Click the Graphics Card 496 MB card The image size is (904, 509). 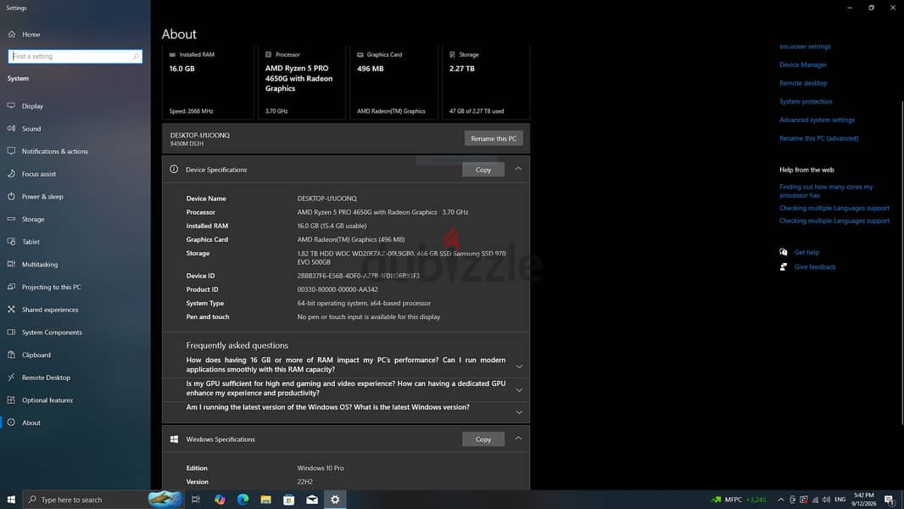pyautogui.click(x=393, y=82)
